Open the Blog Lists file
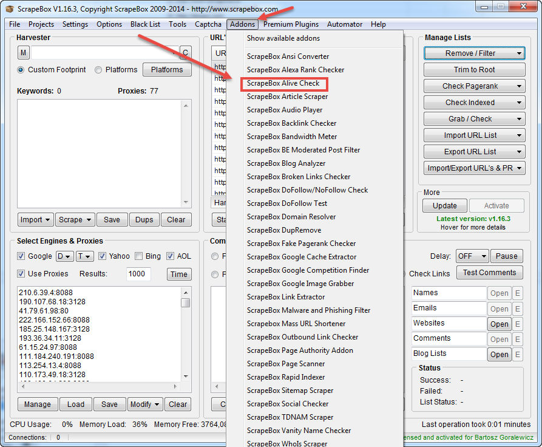Image resolution: width=542 pixels, height=447 pixels. [x=499, y=354]
